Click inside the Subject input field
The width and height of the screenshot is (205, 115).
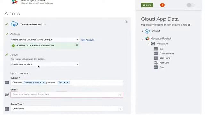click(x=67, y=83)
